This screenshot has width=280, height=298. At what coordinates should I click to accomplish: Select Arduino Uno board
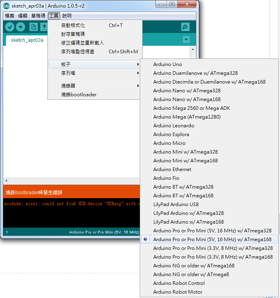click(x=167, y=64)
